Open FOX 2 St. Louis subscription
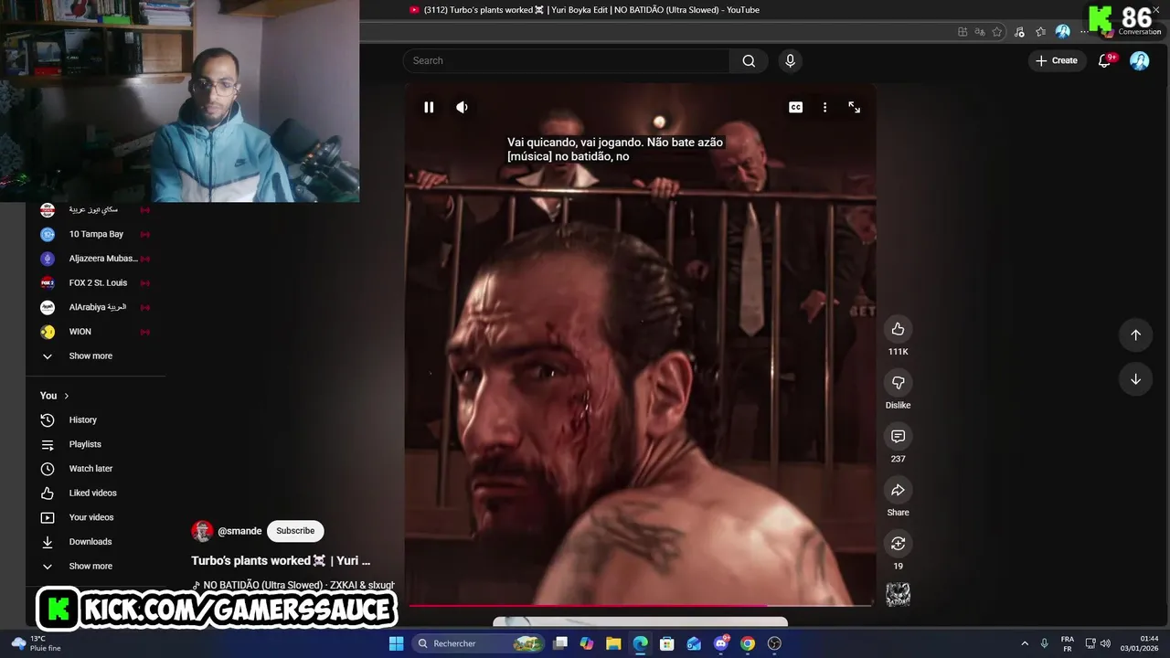Image resolution: width=1170 pixels, height=658 pixels. [96, 282]
